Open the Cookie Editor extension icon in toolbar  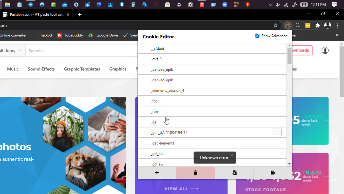point(288,25)
